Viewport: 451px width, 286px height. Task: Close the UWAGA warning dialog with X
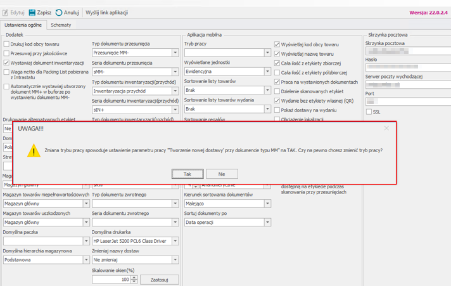386,128
